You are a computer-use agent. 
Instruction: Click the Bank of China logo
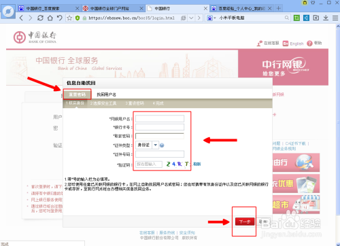[35, 37]
